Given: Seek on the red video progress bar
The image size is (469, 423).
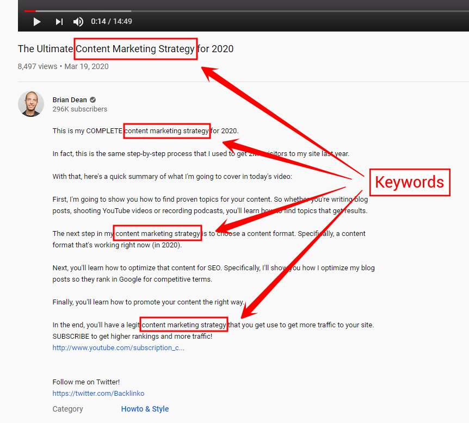Looking at the screenshot, I should [x=30, y=11].
